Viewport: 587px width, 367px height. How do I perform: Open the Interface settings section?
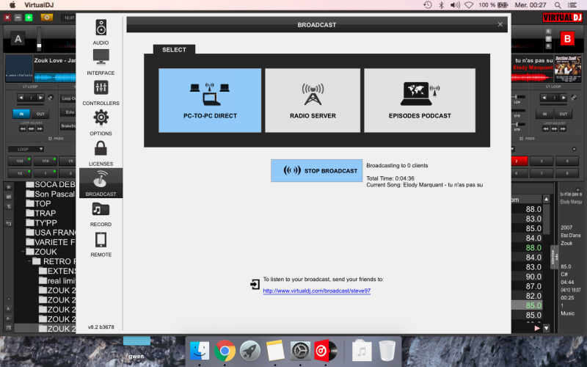point(101,62)
